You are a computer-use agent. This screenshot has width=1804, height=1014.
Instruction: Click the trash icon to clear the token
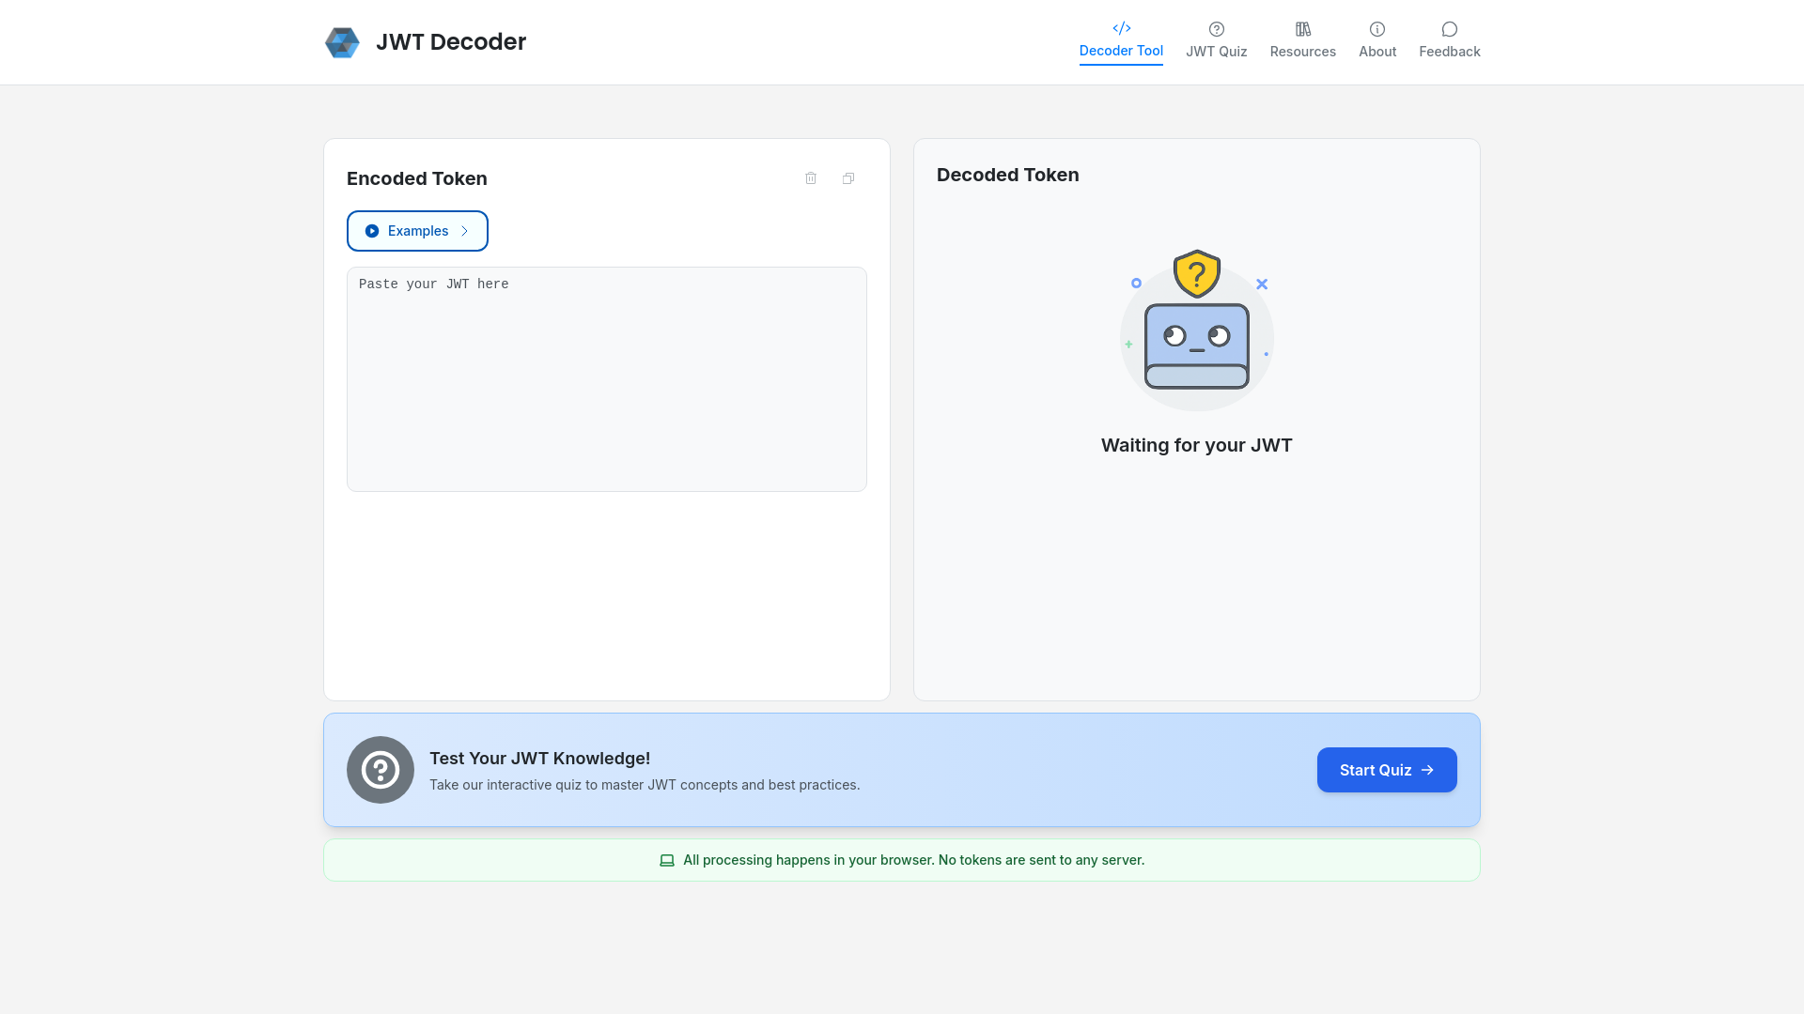click(811, 178)
